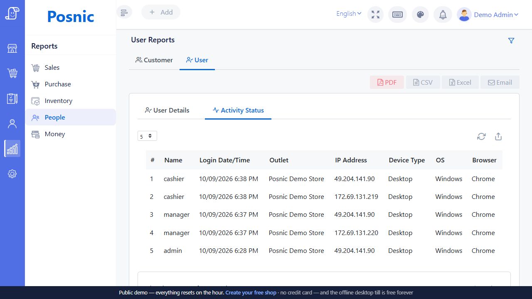This screenshot has height=299, width=532.
Task: Refresh the activity status table
Action: [481, 137]
